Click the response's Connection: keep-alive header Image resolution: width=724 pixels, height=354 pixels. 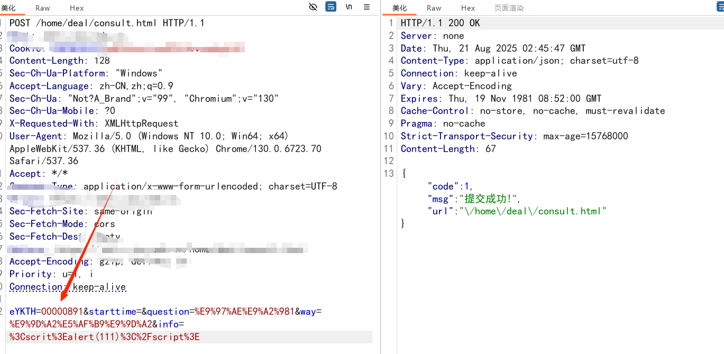click(459, 73)
